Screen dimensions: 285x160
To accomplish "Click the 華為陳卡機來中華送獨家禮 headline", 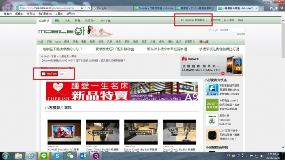I will pyautogui.click(x=167, y=49).
